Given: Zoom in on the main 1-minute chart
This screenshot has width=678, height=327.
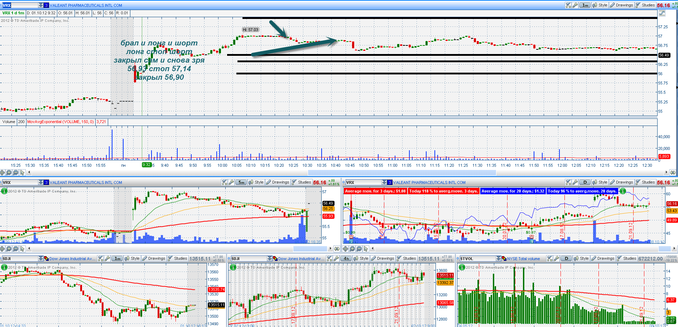Looking at the screenshot, I should click(9, 172).
